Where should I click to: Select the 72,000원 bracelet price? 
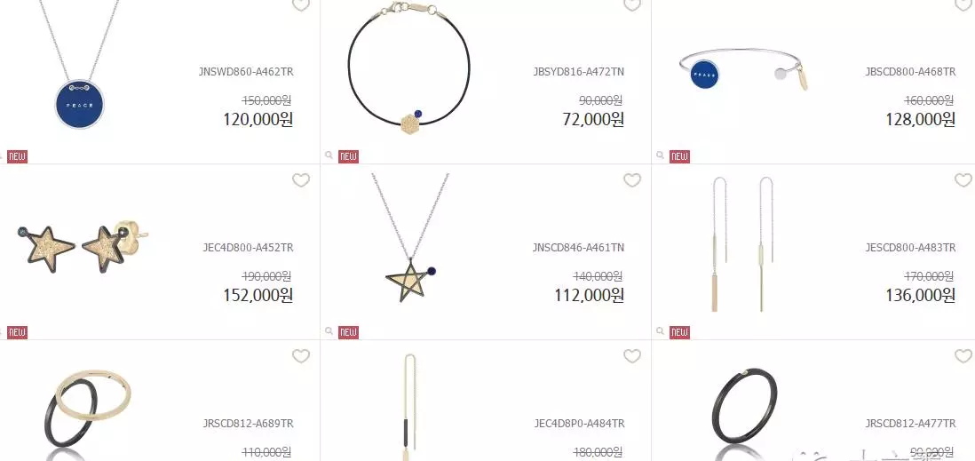click(593, 119)
